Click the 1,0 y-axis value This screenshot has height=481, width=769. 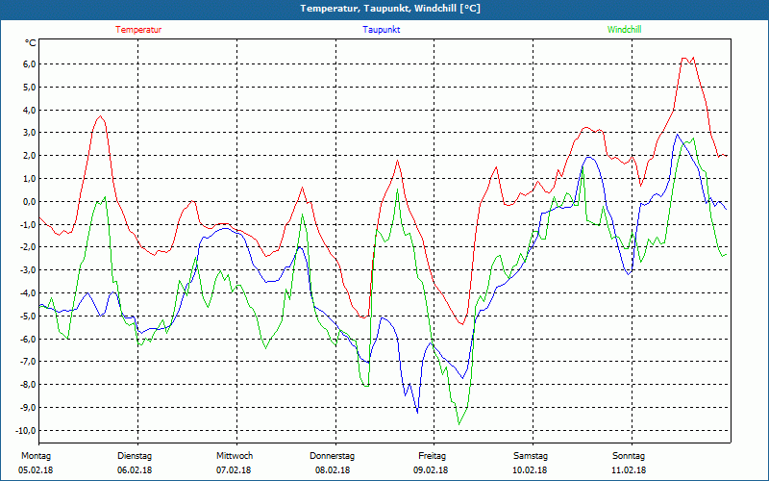[x=28, y=179]
